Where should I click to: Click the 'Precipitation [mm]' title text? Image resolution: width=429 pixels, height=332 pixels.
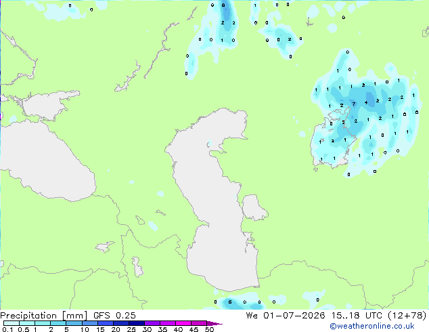pyautogui.click(x=44, y=316)
